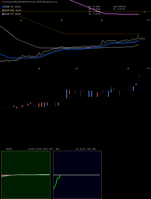This screenshot has width=151, height=199.
Task: Click the 'Pre V: 0.1 M' text
Action: [119, 9]
